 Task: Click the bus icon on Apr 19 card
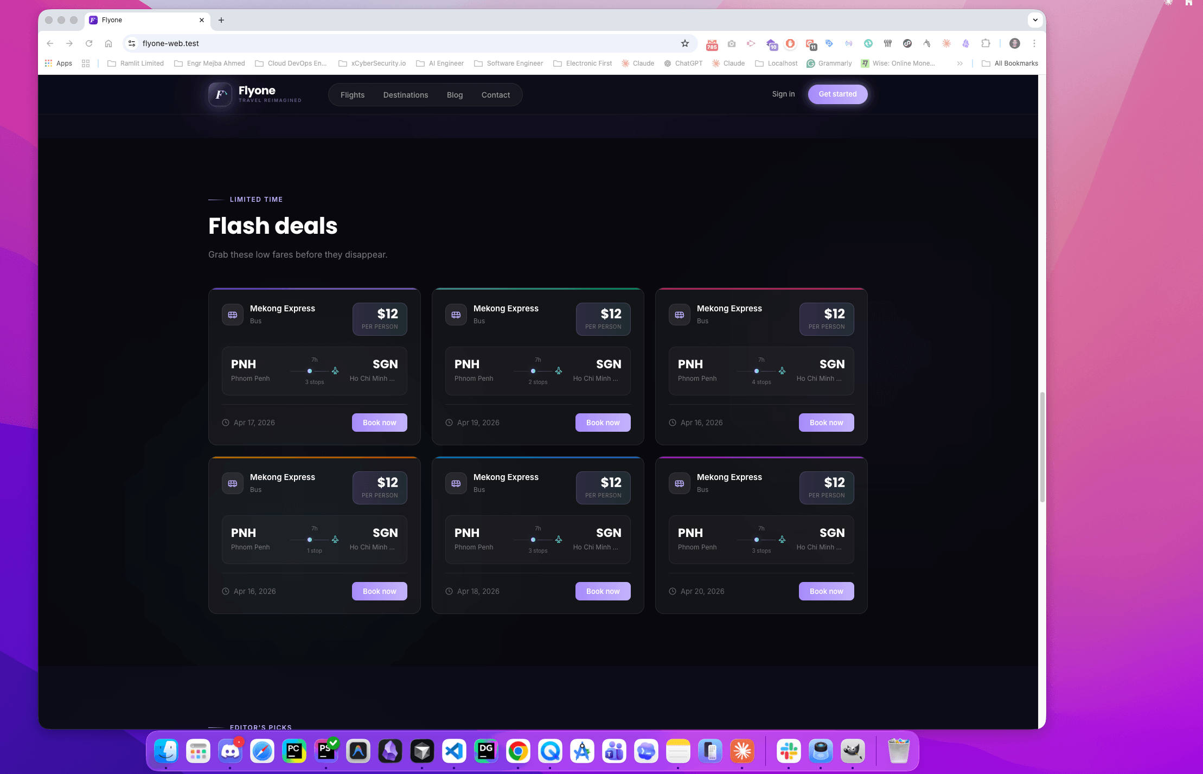click(456, 315)
